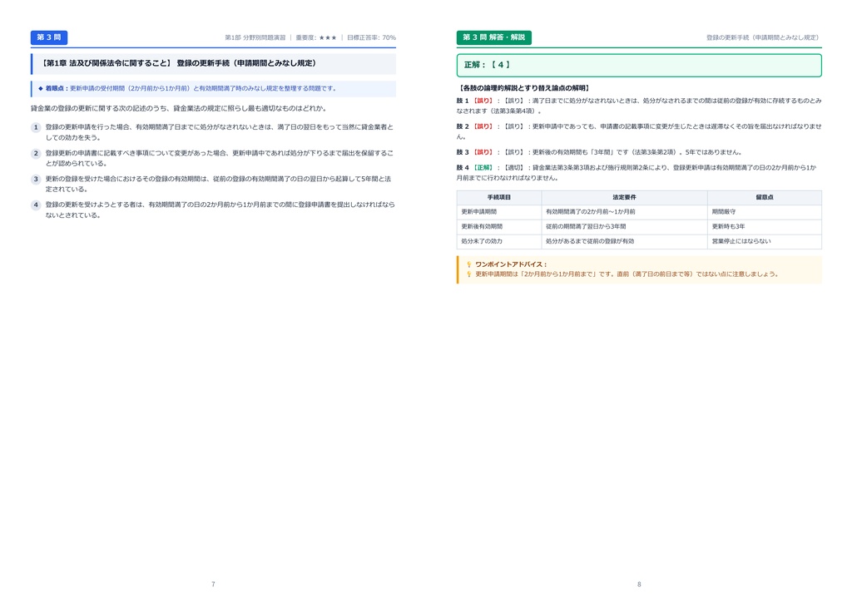This screenshot has height=602, width=852.
Task: Click the lightbulb icon beside 更新申請期間は「2か月前
Action: 469,274
